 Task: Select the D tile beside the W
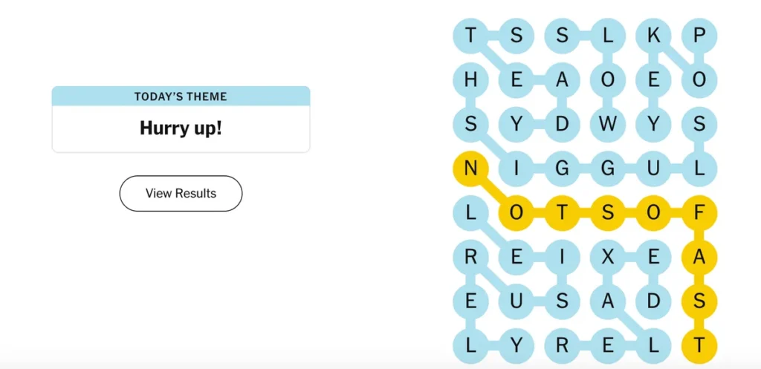click(563, 124)
